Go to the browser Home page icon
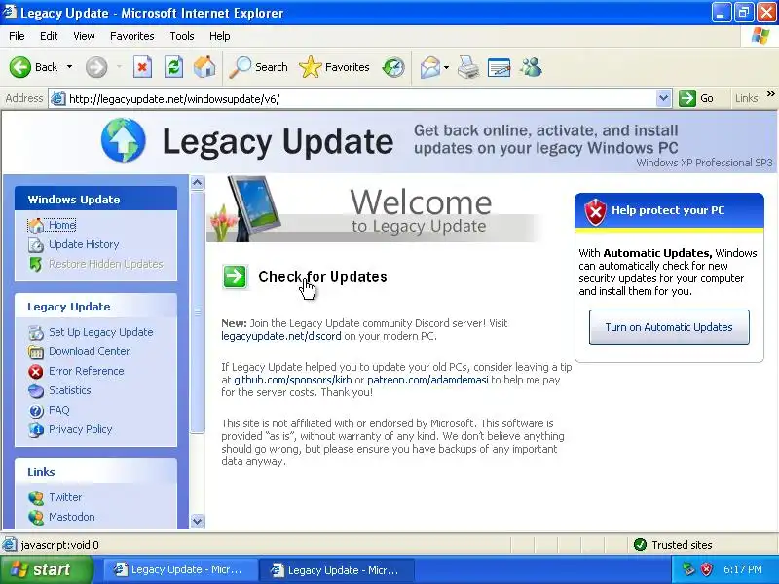This screenshot has height=584, width=779. coord(204,67)
